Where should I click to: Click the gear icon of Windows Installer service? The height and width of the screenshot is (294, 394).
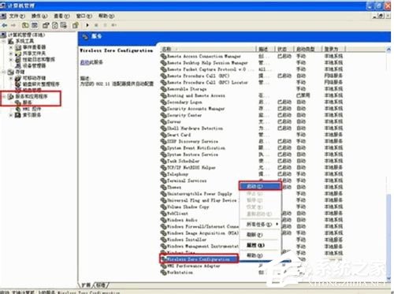[x=163, y=240]
